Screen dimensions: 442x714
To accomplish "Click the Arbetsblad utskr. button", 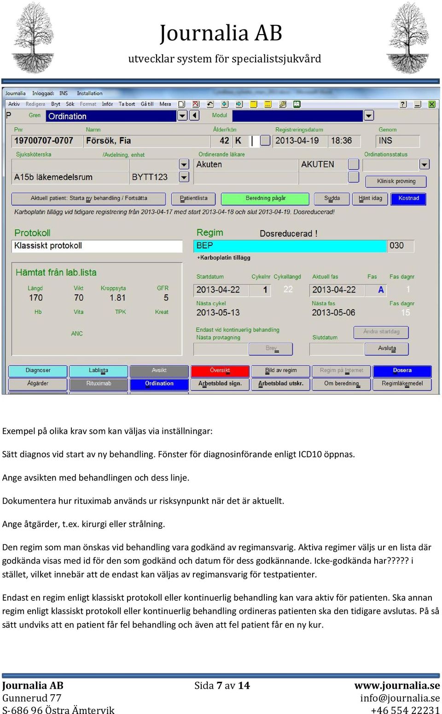I will click(x=281, y=384).
